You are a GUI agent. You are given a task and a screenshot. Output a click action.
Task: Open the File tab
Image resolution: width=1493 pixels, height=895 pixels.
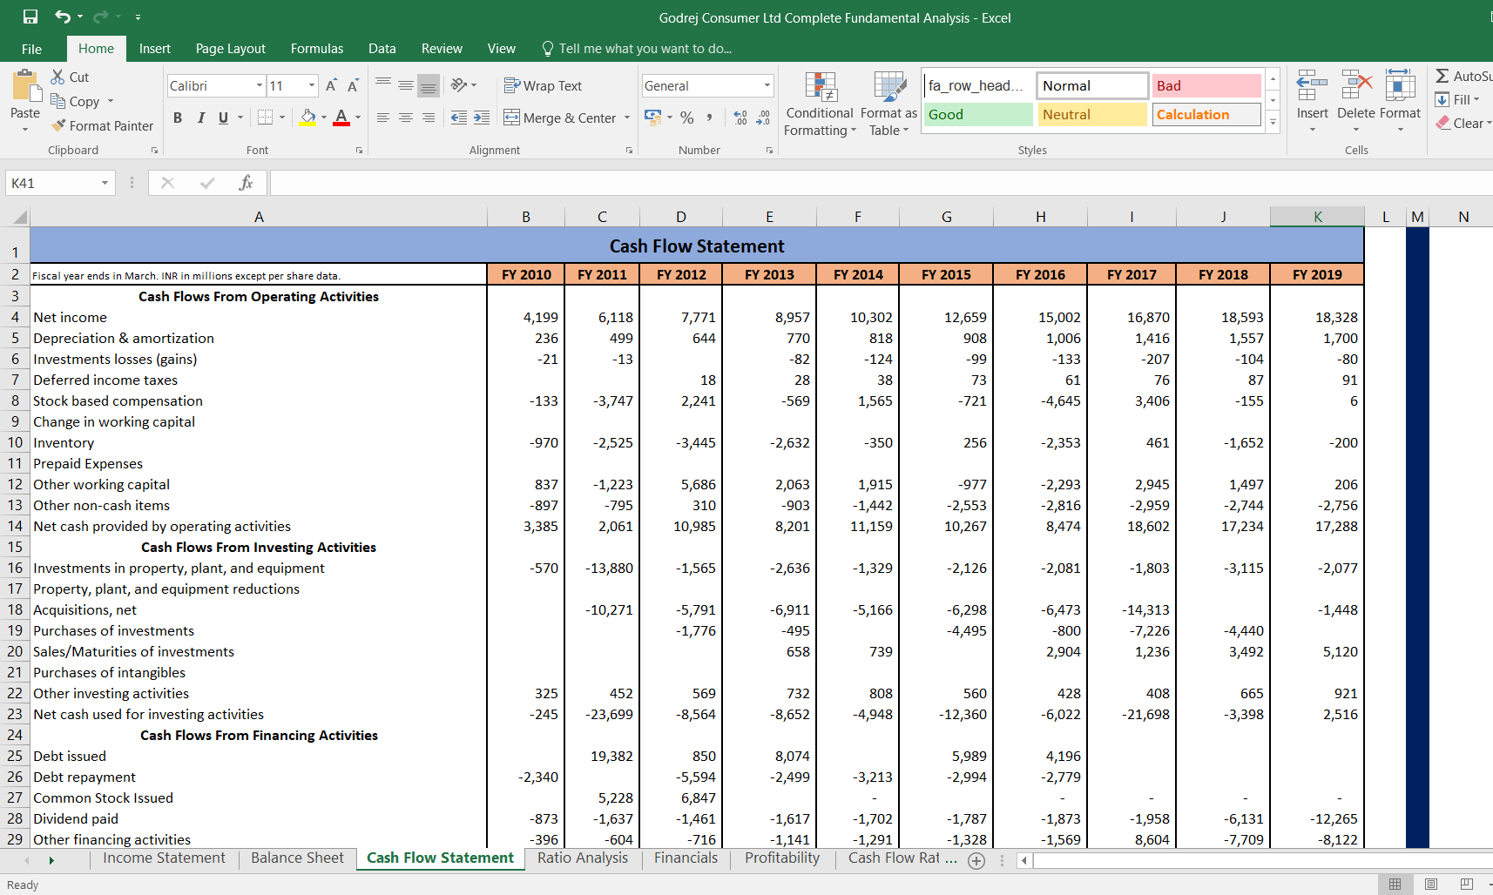(x=32, y=49)
